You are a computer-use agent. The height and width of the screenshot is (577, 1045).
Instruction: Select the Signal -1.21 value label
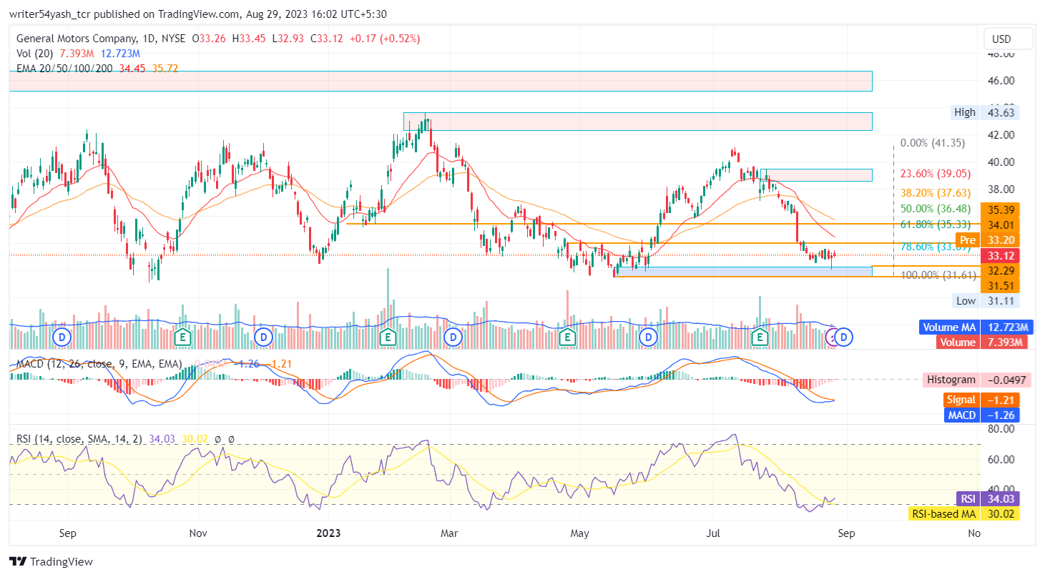pos(981,400)
